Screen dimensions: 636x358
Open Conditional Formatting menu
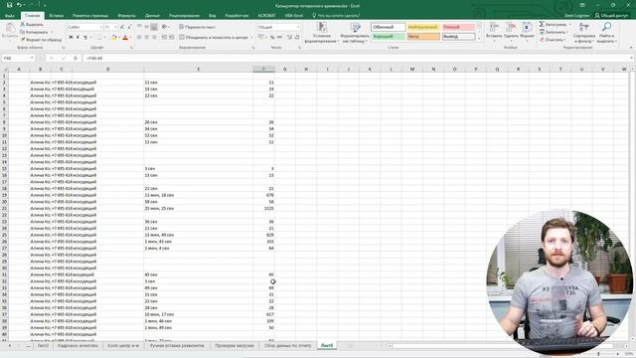click(x=321, y=33)
